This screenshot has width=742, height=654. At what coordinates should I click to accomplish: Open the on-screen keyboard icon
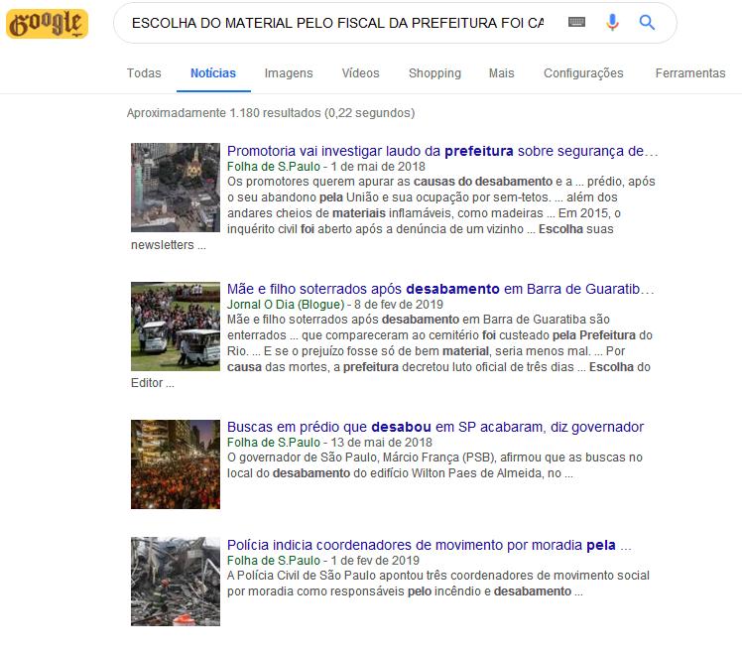click(x=576, y=22)
